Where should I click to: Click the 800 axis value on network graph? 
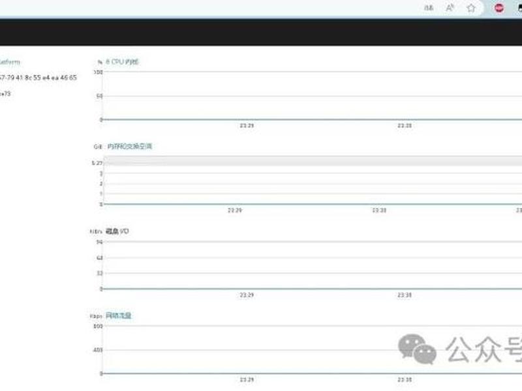coord(98,326)
